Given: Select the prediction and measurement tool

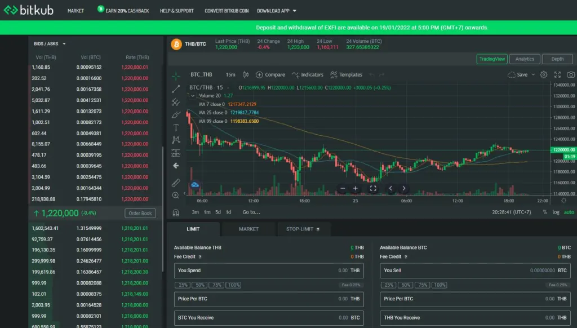Looking at the screenshot, I should (176, 153).
